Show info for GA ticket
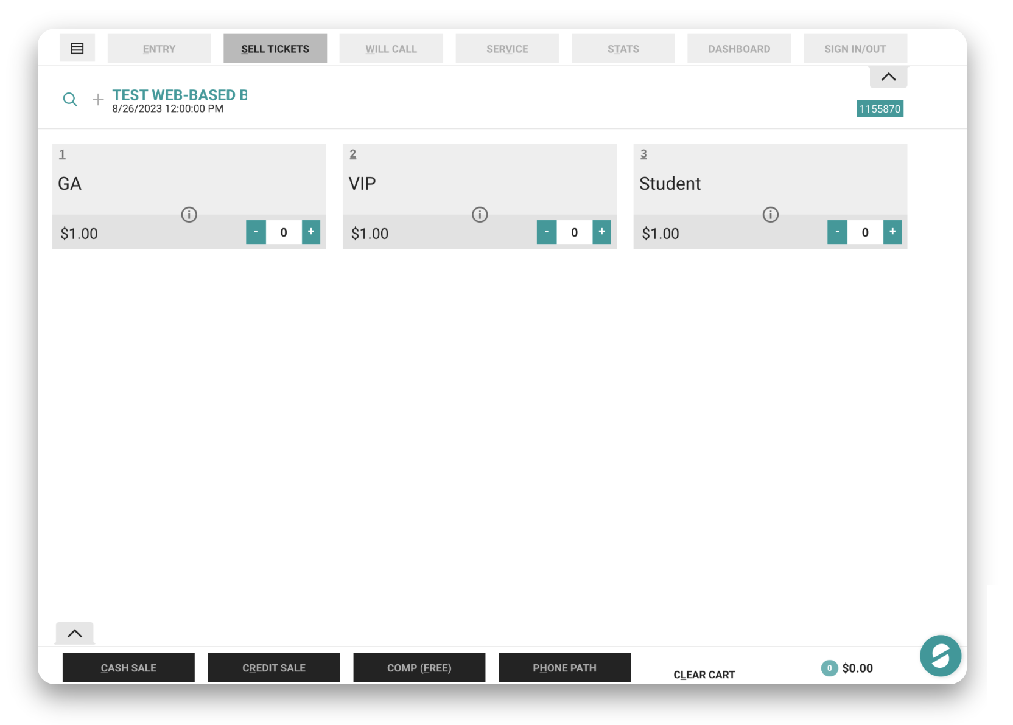 tap(189, 215)
